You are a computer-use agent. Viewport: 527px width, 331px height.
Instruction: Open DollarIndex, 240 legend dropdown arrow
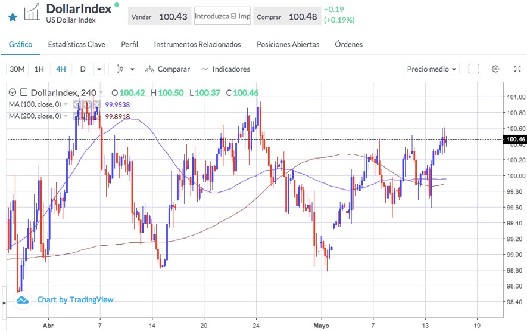pyautogui.click(x=101, y=92)
